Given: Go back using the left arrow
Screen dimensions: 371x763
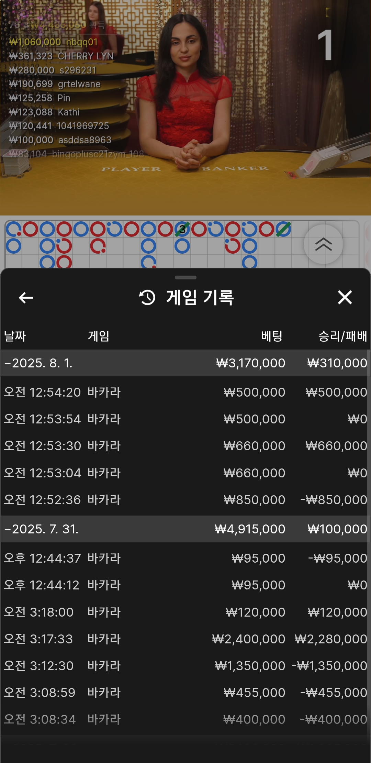Looking at the screenshot, I should point(26,298).
